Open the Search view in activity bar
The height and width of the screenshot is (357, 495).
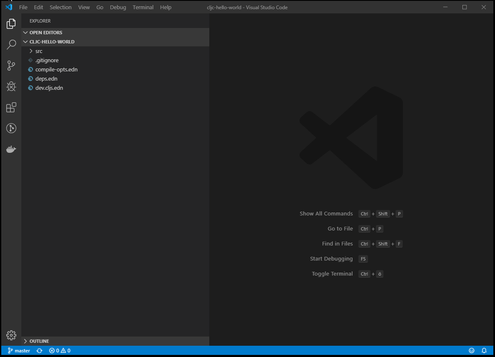[x=11, y=45]
